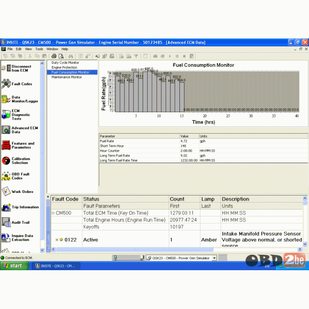Click the Print Preview toolbar icon
The image size is (309, 309).
61,56
